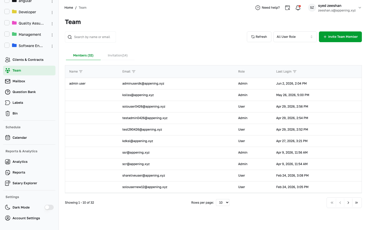Open the Calendar icon in sidebar
This screenshot has width=368, height=230.
(x=8, y=138)
